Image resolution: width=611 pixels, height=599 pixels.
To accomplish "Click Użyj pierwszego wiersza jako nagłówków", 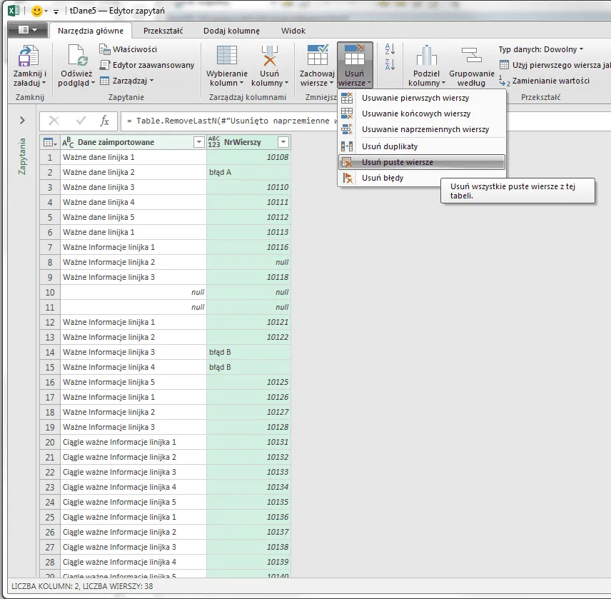I will click(555, 65).
